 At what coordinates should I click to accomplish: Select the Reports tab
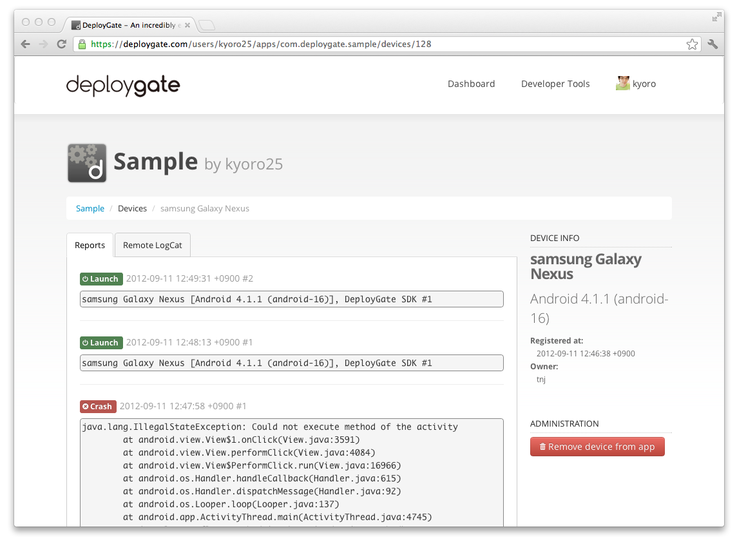(90, 245)
